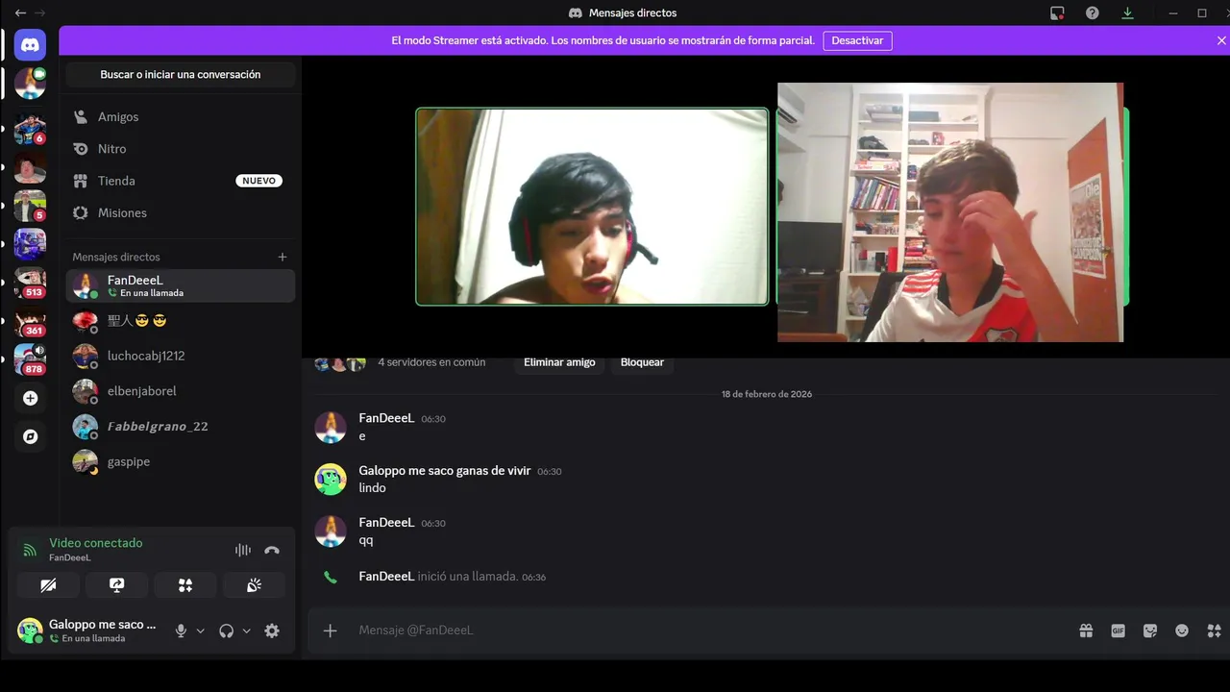Screen dimensions: 1230x692
Task: Open soundboard button
Action: click(x=254, y=585)
